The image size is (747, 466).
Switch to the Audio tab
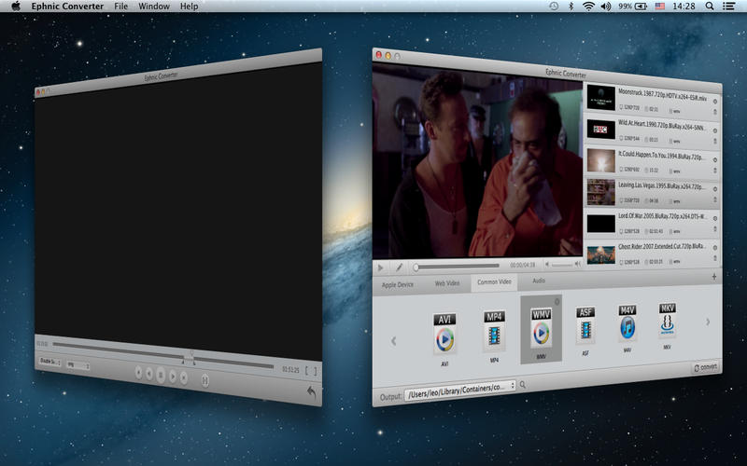(539, 281)
